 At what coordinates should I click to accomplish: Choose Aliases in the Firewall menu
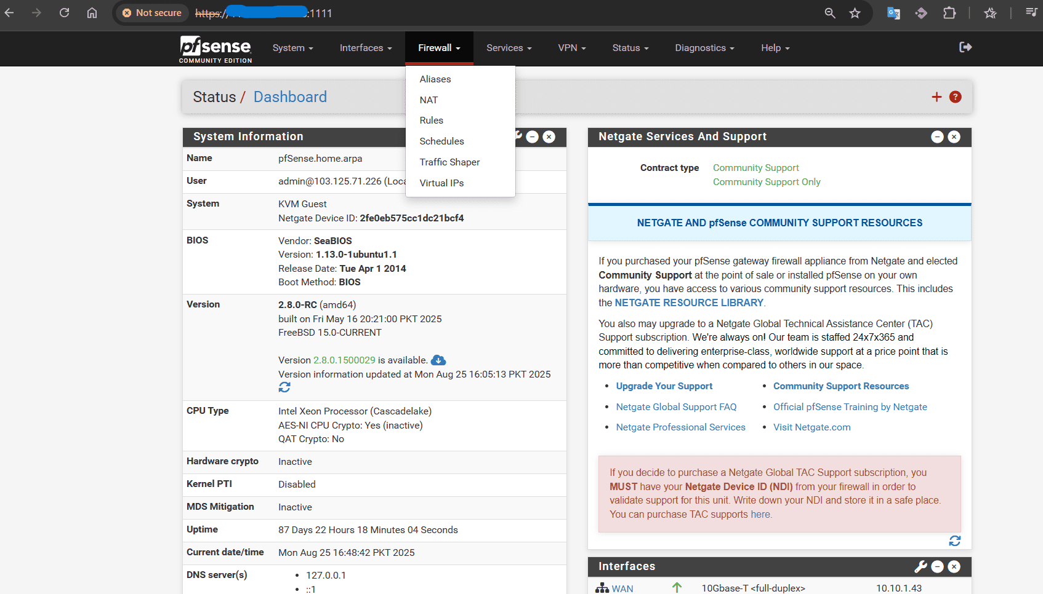click(435, 79)
